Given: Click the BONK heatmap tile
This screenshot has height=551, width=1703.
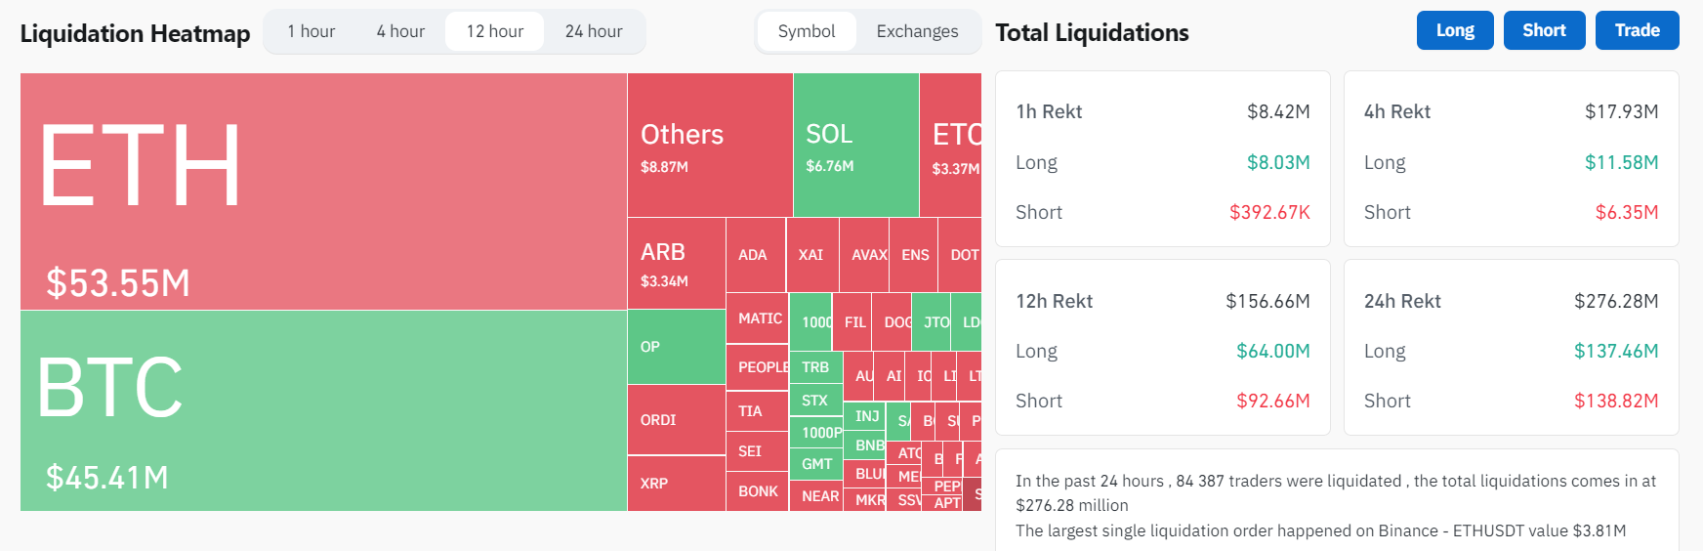Looking at the screenshot, I should point(757,491).
